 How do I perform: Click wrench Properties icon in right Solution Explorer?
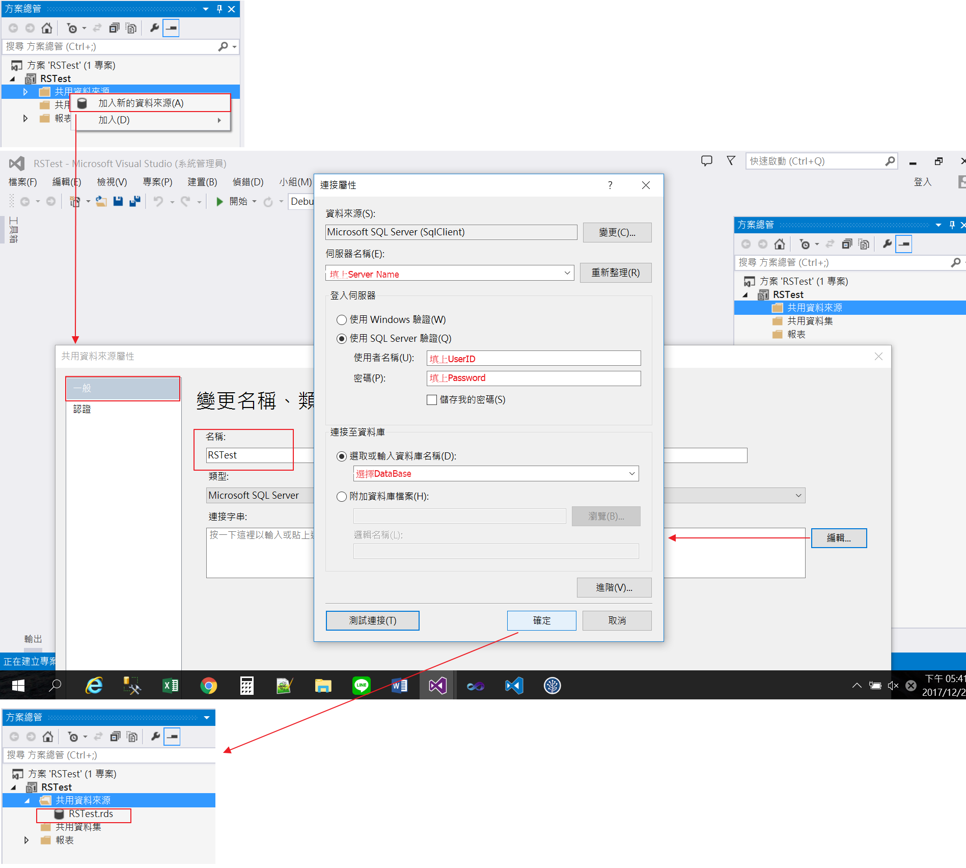pos(887,245)
